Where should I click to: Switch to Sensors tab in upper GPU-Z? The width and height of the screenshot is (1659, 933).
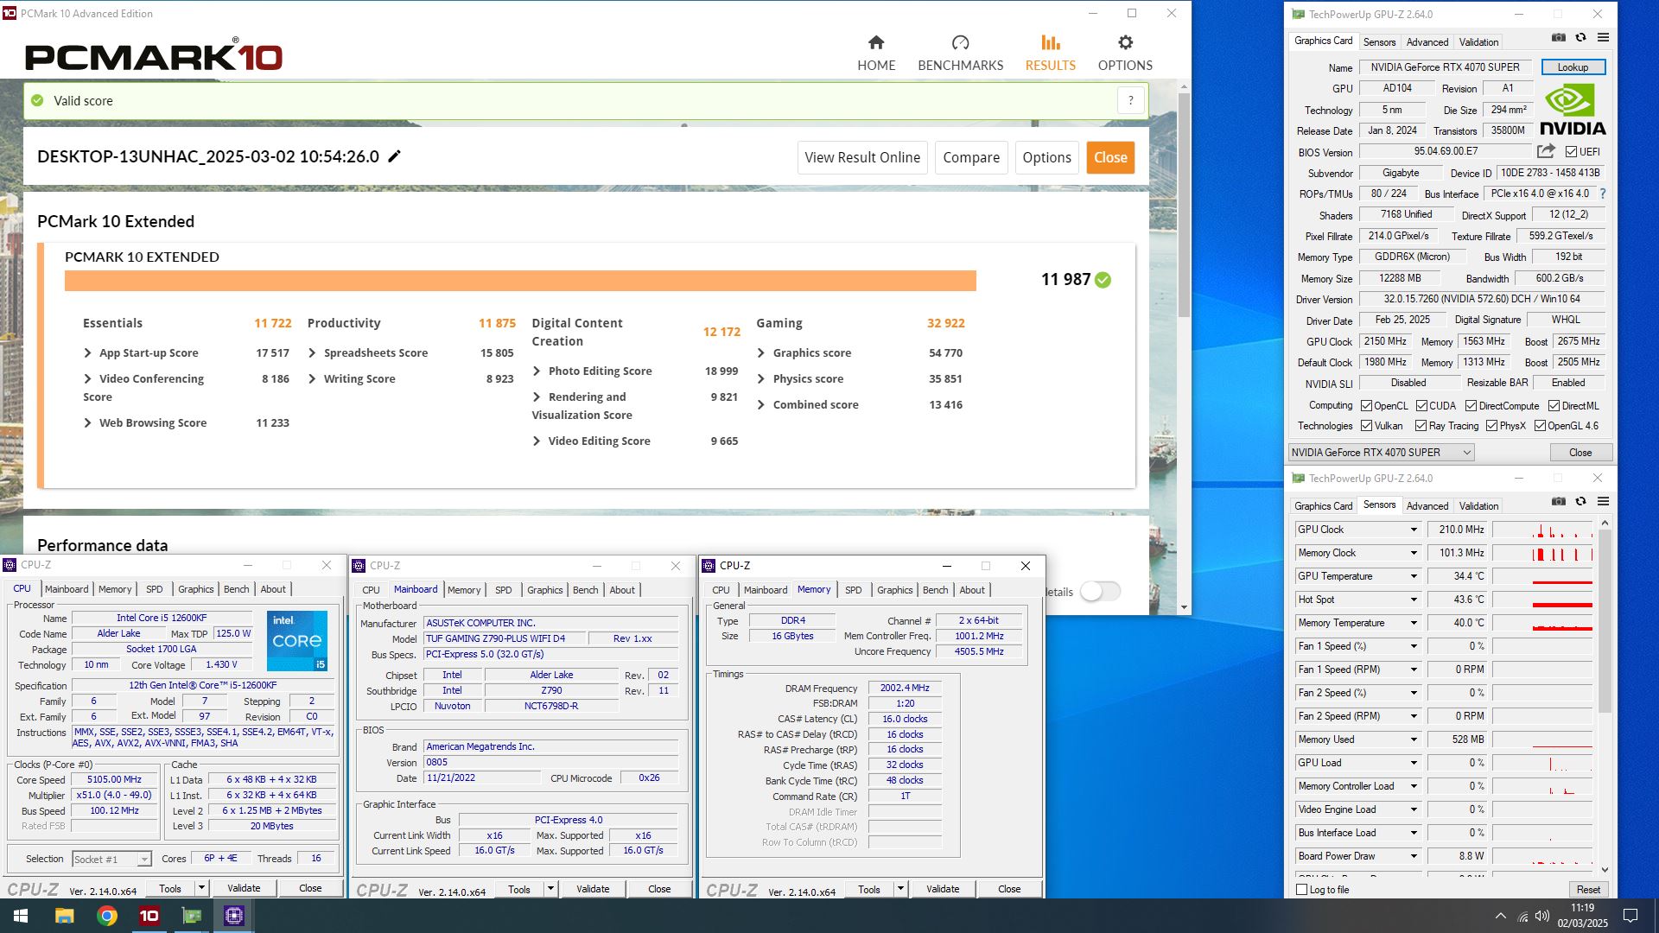[1379, 41]
